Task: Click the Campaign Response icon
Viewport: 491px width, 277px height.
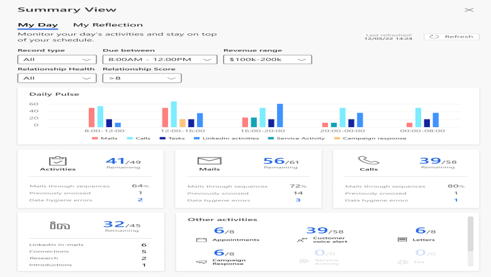Action: (201, 262)
